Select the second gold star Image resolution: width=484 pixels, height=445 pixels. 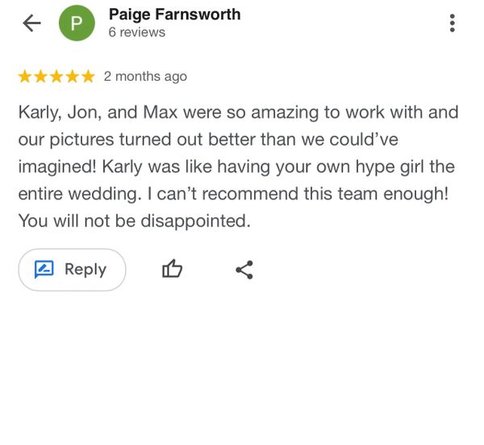[x=41, y=77]
